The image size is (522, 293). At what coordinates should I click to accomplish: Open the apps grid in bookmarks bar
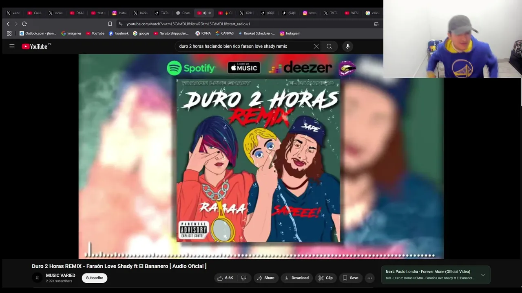[x=9, y=33]
